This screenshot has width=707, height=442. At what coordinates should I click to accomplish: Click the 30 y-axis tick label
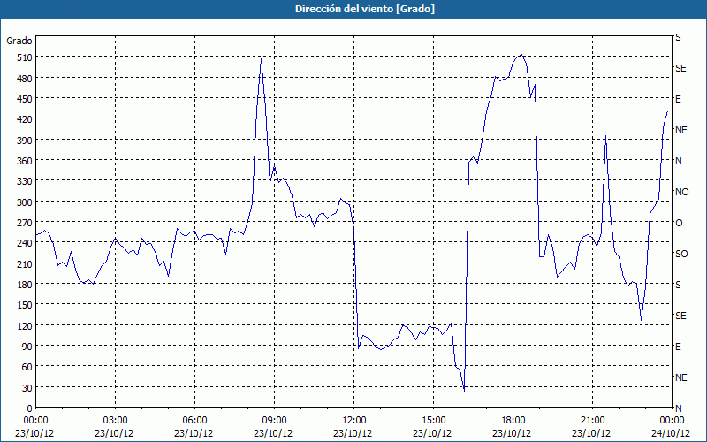click(x=27, y=388)
